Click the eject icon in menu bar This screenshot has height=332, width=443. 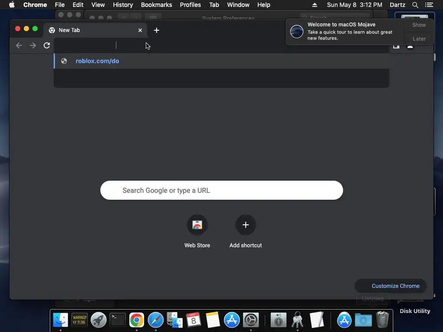pos(315,5)
